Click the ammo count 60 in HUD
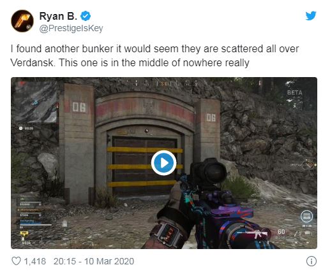 click(x=281, y=232)
